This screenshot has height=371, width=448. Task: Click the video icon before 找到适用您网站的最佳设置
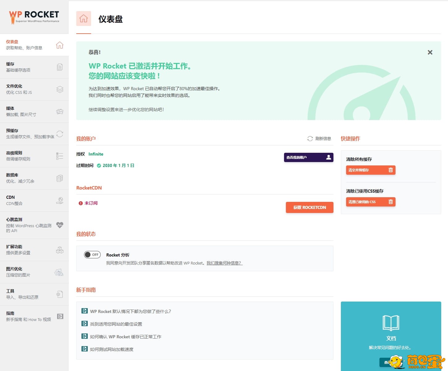[x=85, y=323]
